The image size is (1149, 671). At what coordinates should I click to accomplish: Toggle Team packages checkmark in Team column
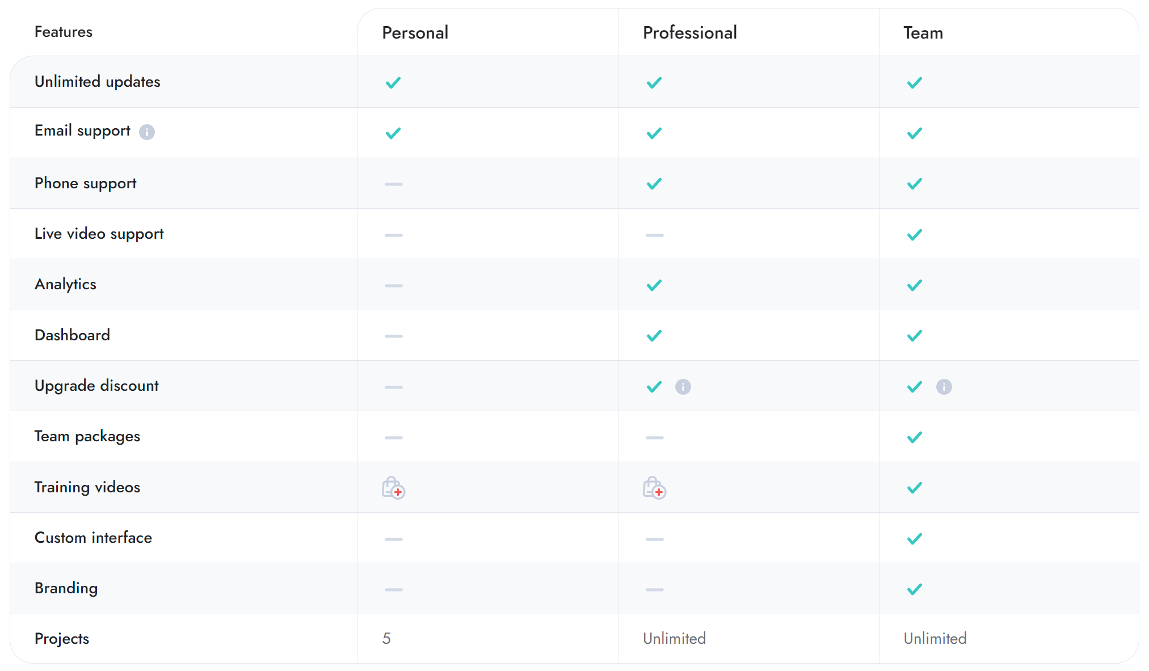pyautogui.click(x=914, y=437)
